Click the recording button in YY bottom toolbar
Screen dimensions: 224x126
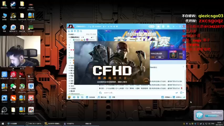point(112,97)
